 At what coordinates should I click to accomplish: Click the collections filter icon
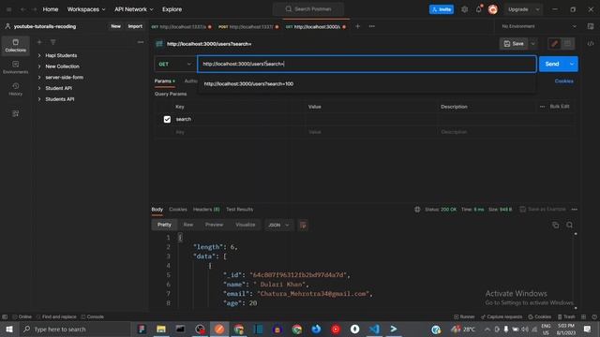pos(52,42)
